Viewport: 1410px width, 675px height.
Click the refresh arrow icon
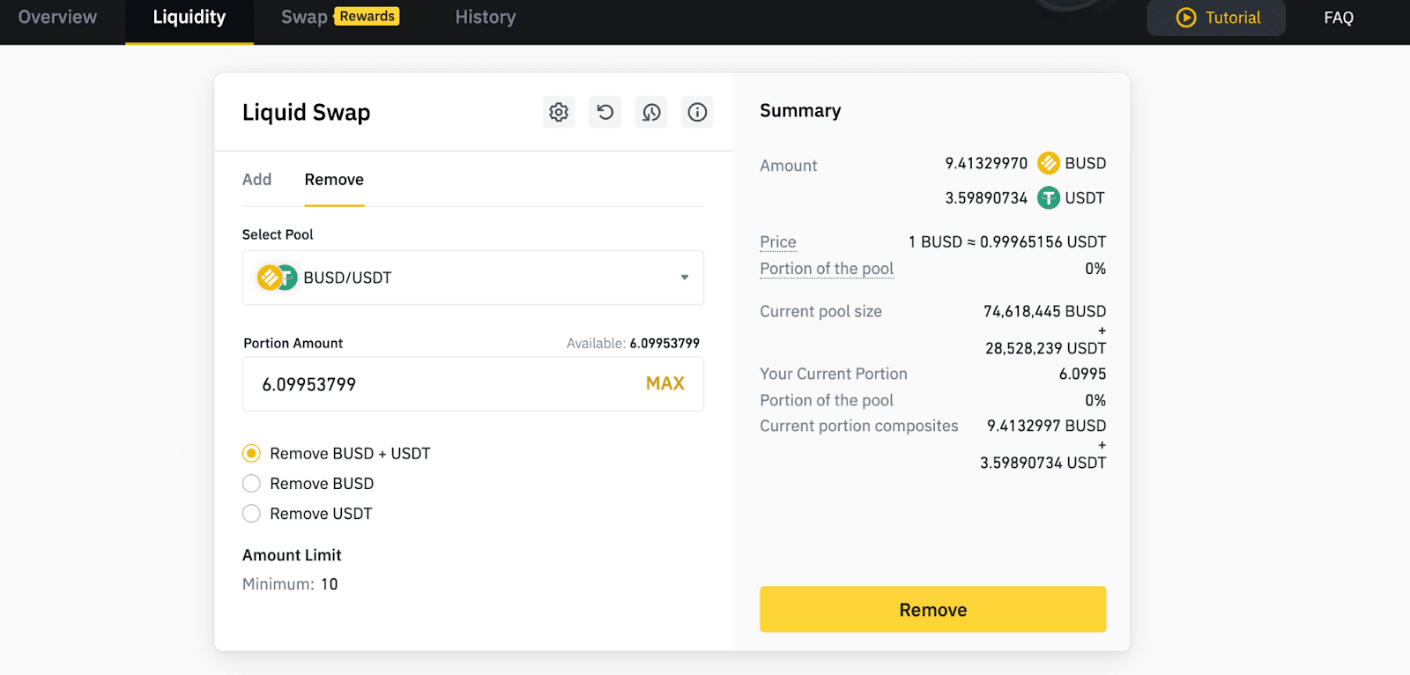tap(605, 112)
